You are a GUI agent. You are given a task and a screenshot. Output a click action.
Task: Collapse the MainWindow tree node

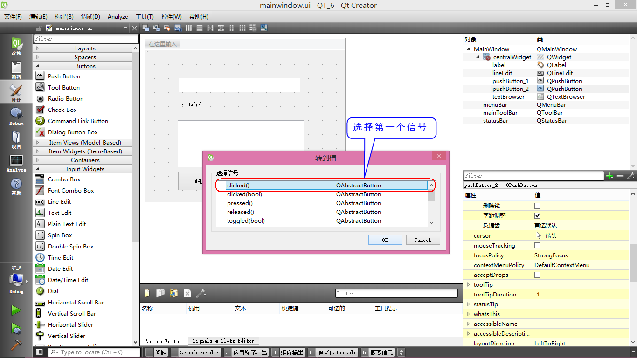coord(468,49)
